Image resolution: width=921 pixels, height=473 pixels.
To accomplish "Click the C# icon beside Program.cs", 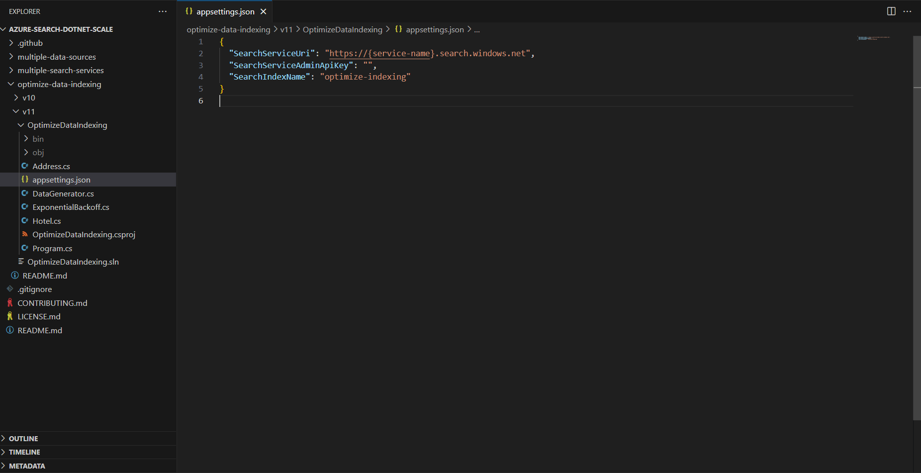I will (x=25, y=248).
